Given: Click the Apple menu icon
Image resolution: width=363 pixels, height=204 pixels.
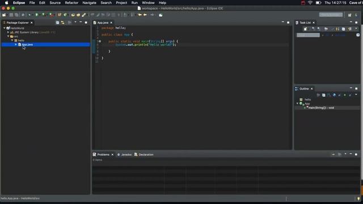Looking at the screenshot, I should point(6,3).
